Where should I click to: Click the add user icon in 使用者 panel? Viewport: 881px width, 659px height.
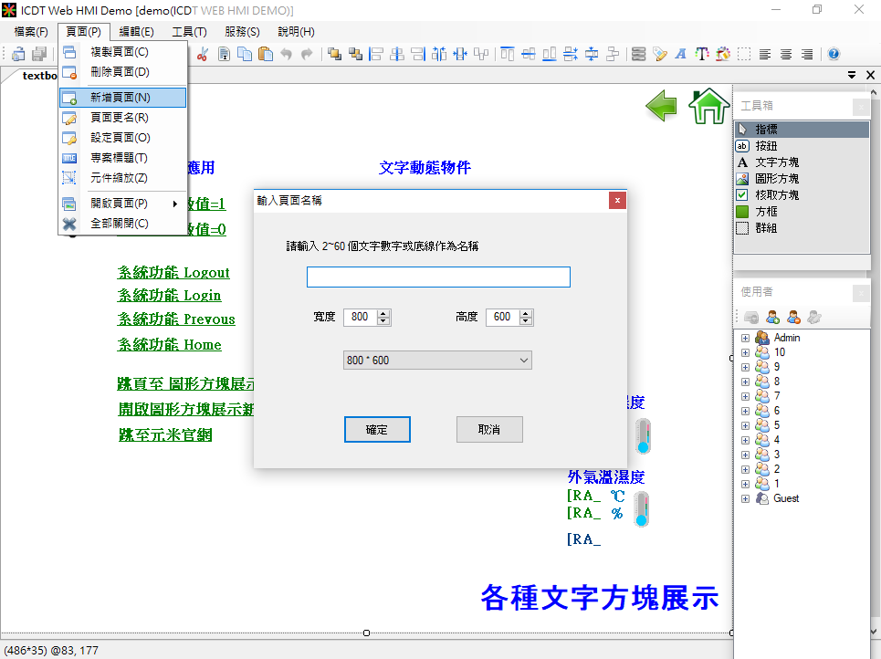tap(772, 318)
